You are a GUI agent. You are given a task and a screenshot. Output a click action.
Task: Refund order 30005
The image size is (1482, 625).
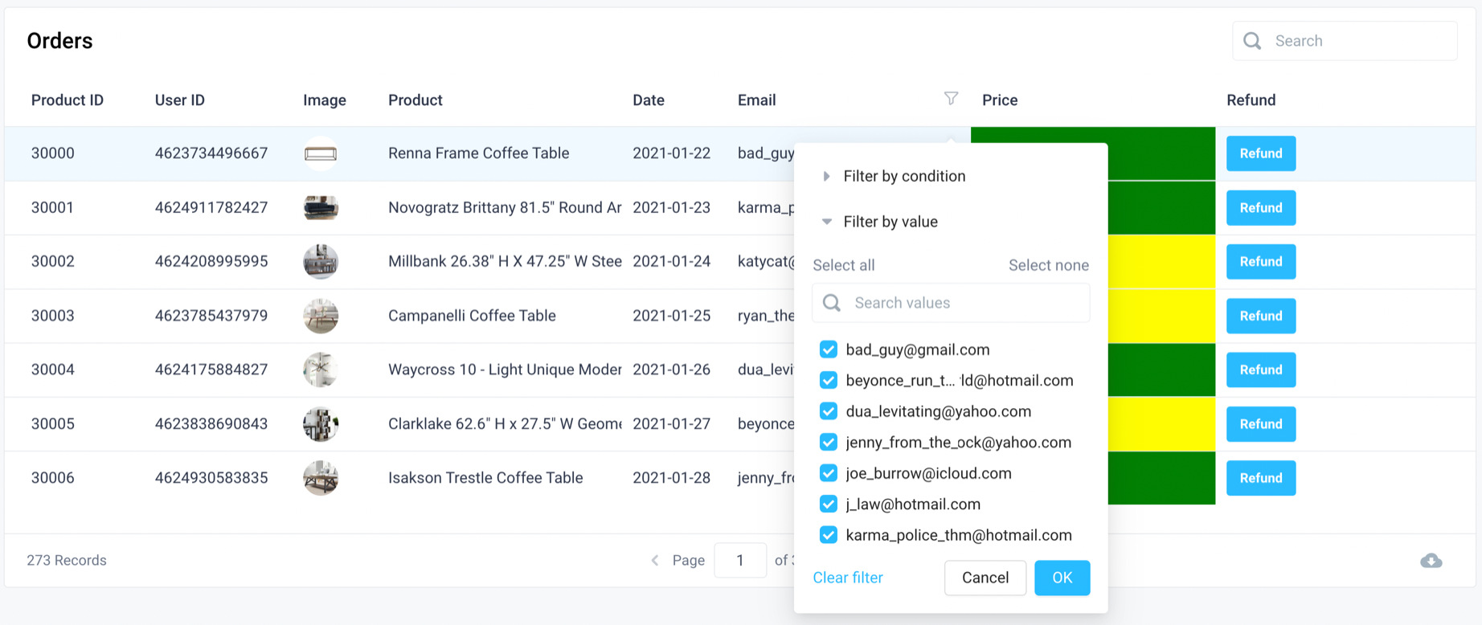coord(1261,423)
